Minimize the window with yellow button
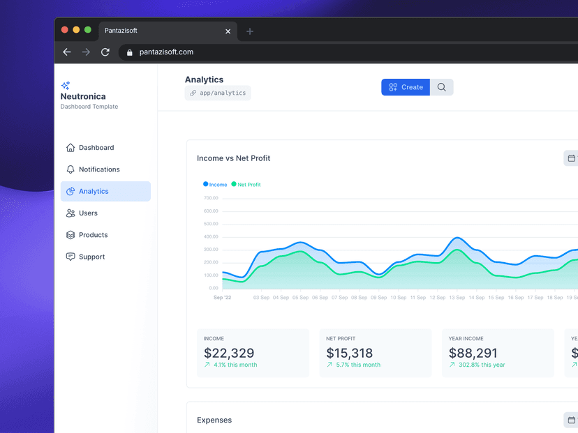The height and width of the screenshot is (433, 578). point(76,30)
